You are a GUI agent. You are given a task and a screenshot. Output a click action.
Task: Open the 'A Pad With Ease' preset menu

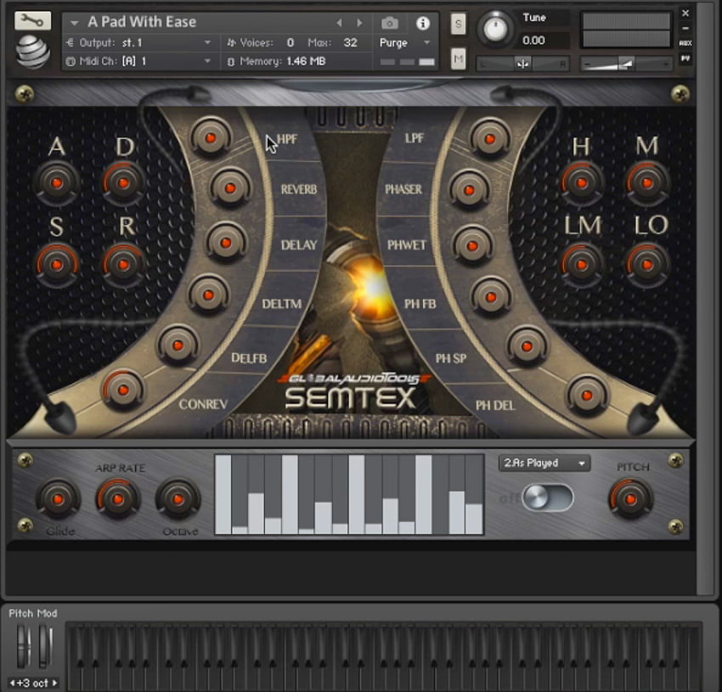point(142,22)
